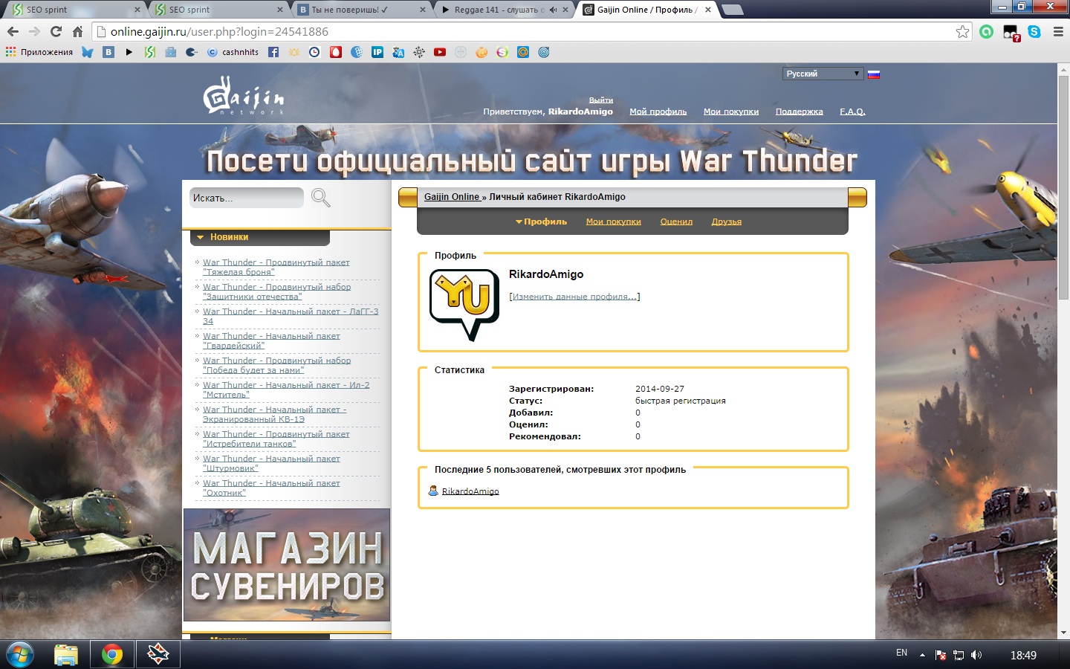Viewport: 1070px width, 669px height.
Task: Click the Russian flag icon
Action: point(874,74)
